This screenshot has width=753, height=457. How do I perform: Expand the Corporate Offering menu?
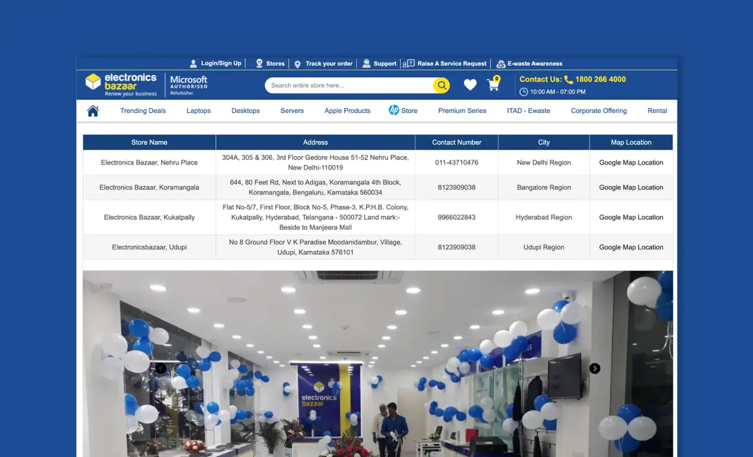point(599,111)
